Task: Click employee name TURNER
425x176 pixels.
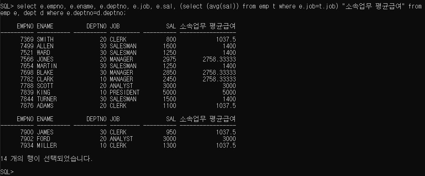Action: (46, 99)
